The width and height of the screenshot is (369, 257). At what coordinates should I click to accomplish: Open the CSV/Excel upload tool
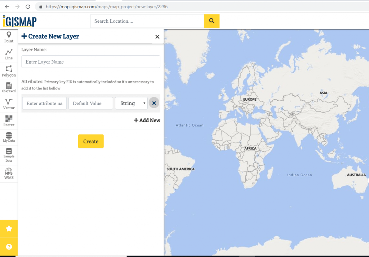tap(9, 87)
